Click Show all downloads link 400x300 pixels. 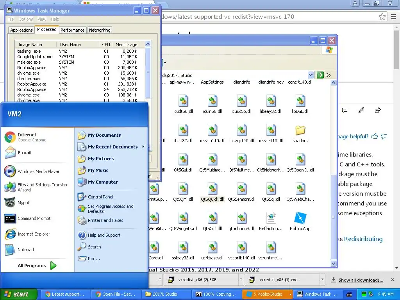coord(361,280)
